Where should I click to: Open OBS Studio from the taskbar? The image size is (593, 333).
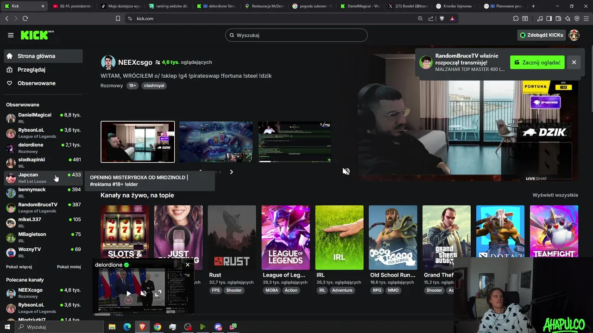pyautogui.click(x=188, y=327)
